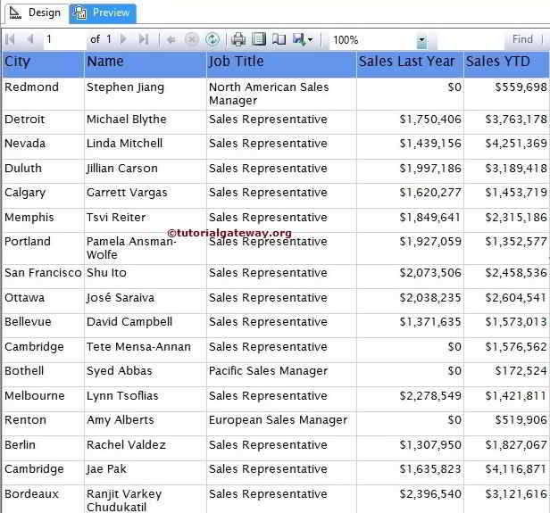
Task: Select the Renton city cell
Action: (x=43, y=424)
